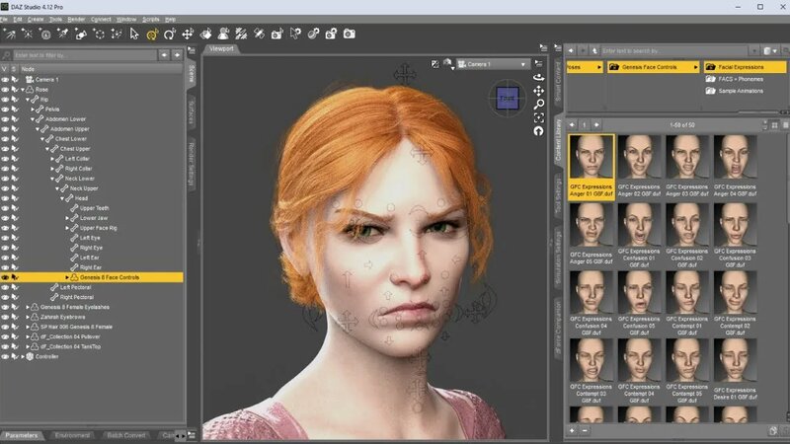
Task: Click the render camera icon in toolbar
Action: click(x=350, y=34)
